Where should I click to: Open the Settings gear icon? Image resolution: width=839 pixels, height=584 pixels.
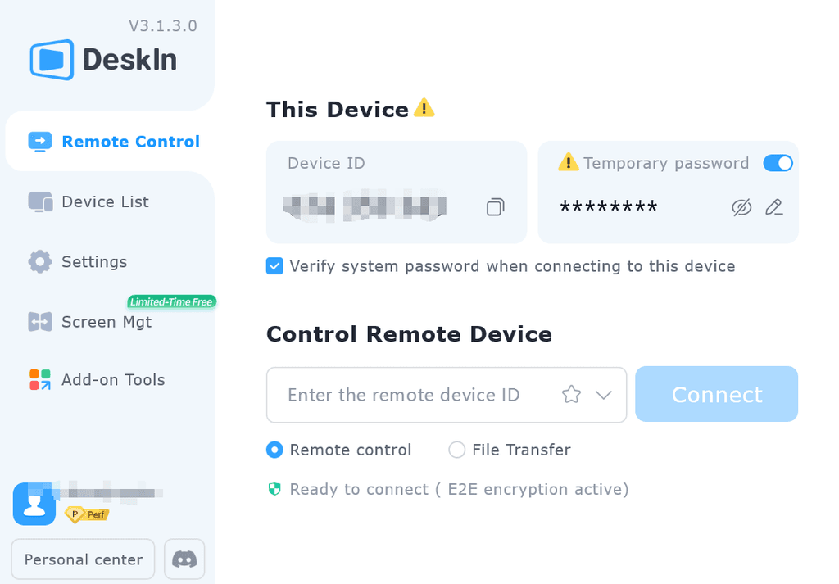[39, 261]
